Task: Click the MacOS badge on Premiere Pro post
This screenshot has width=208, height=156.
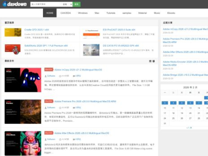Action: click(x=49, y=102)
